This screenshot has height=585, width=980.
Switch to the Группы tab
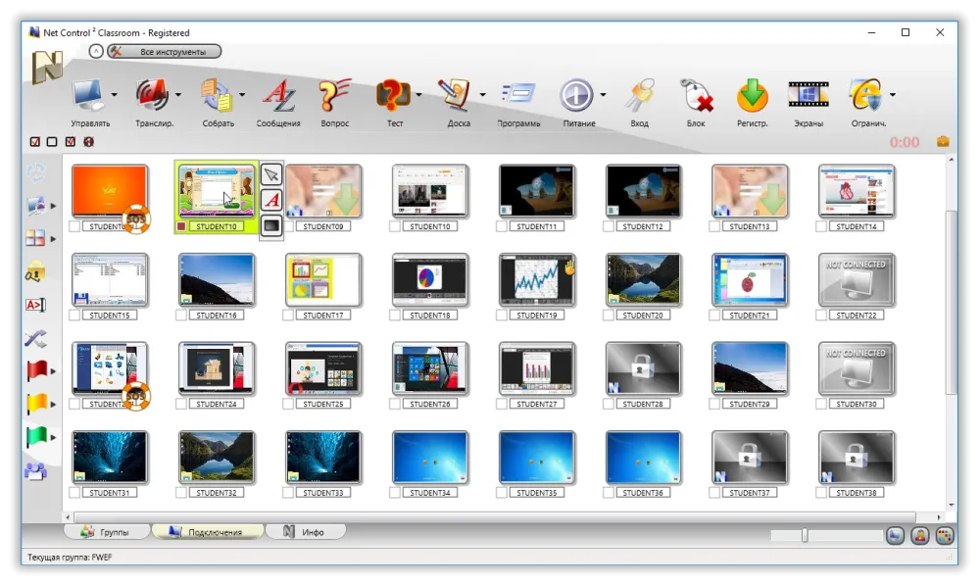(108, 532)
